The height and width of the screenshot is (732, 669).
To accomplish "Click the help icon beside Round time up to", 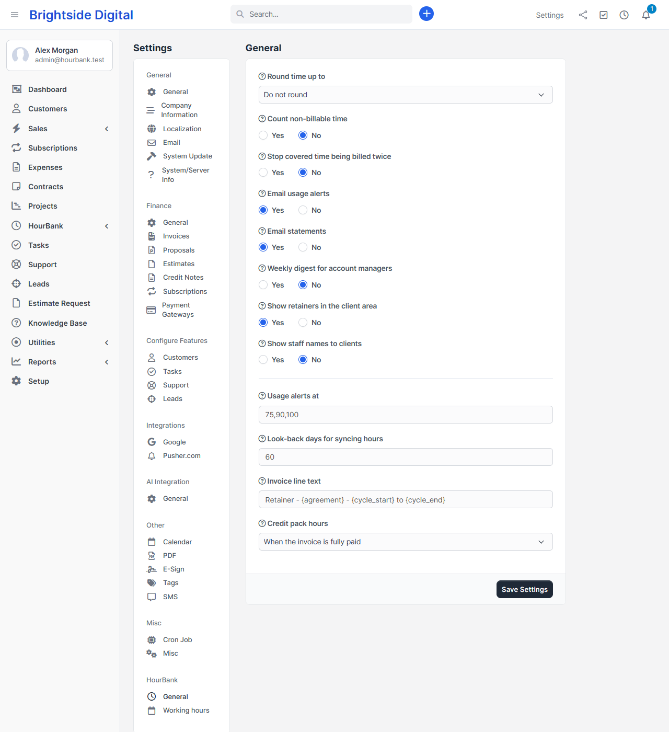I will [x=262, y=76].
